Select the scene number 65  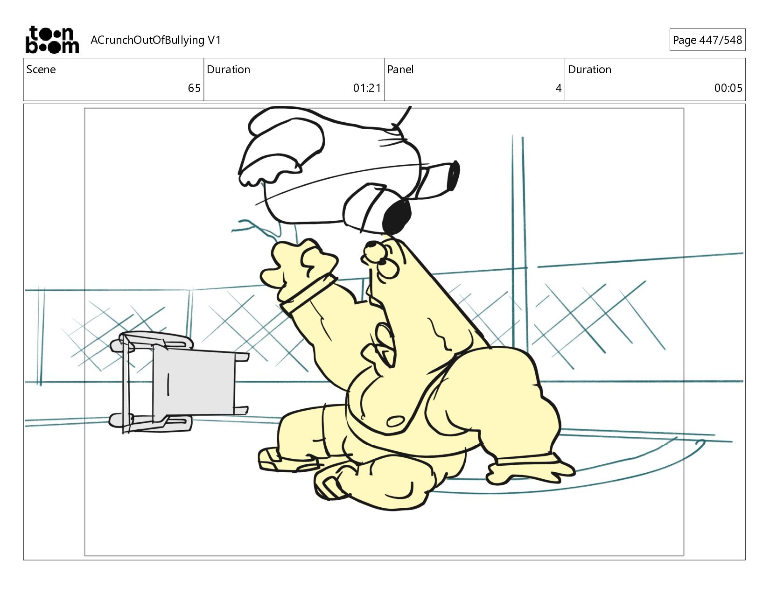(x=194, y=88)
